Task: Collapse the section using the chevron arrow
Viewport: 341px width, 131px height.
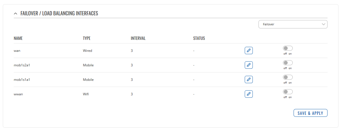Action: [16, 13]
